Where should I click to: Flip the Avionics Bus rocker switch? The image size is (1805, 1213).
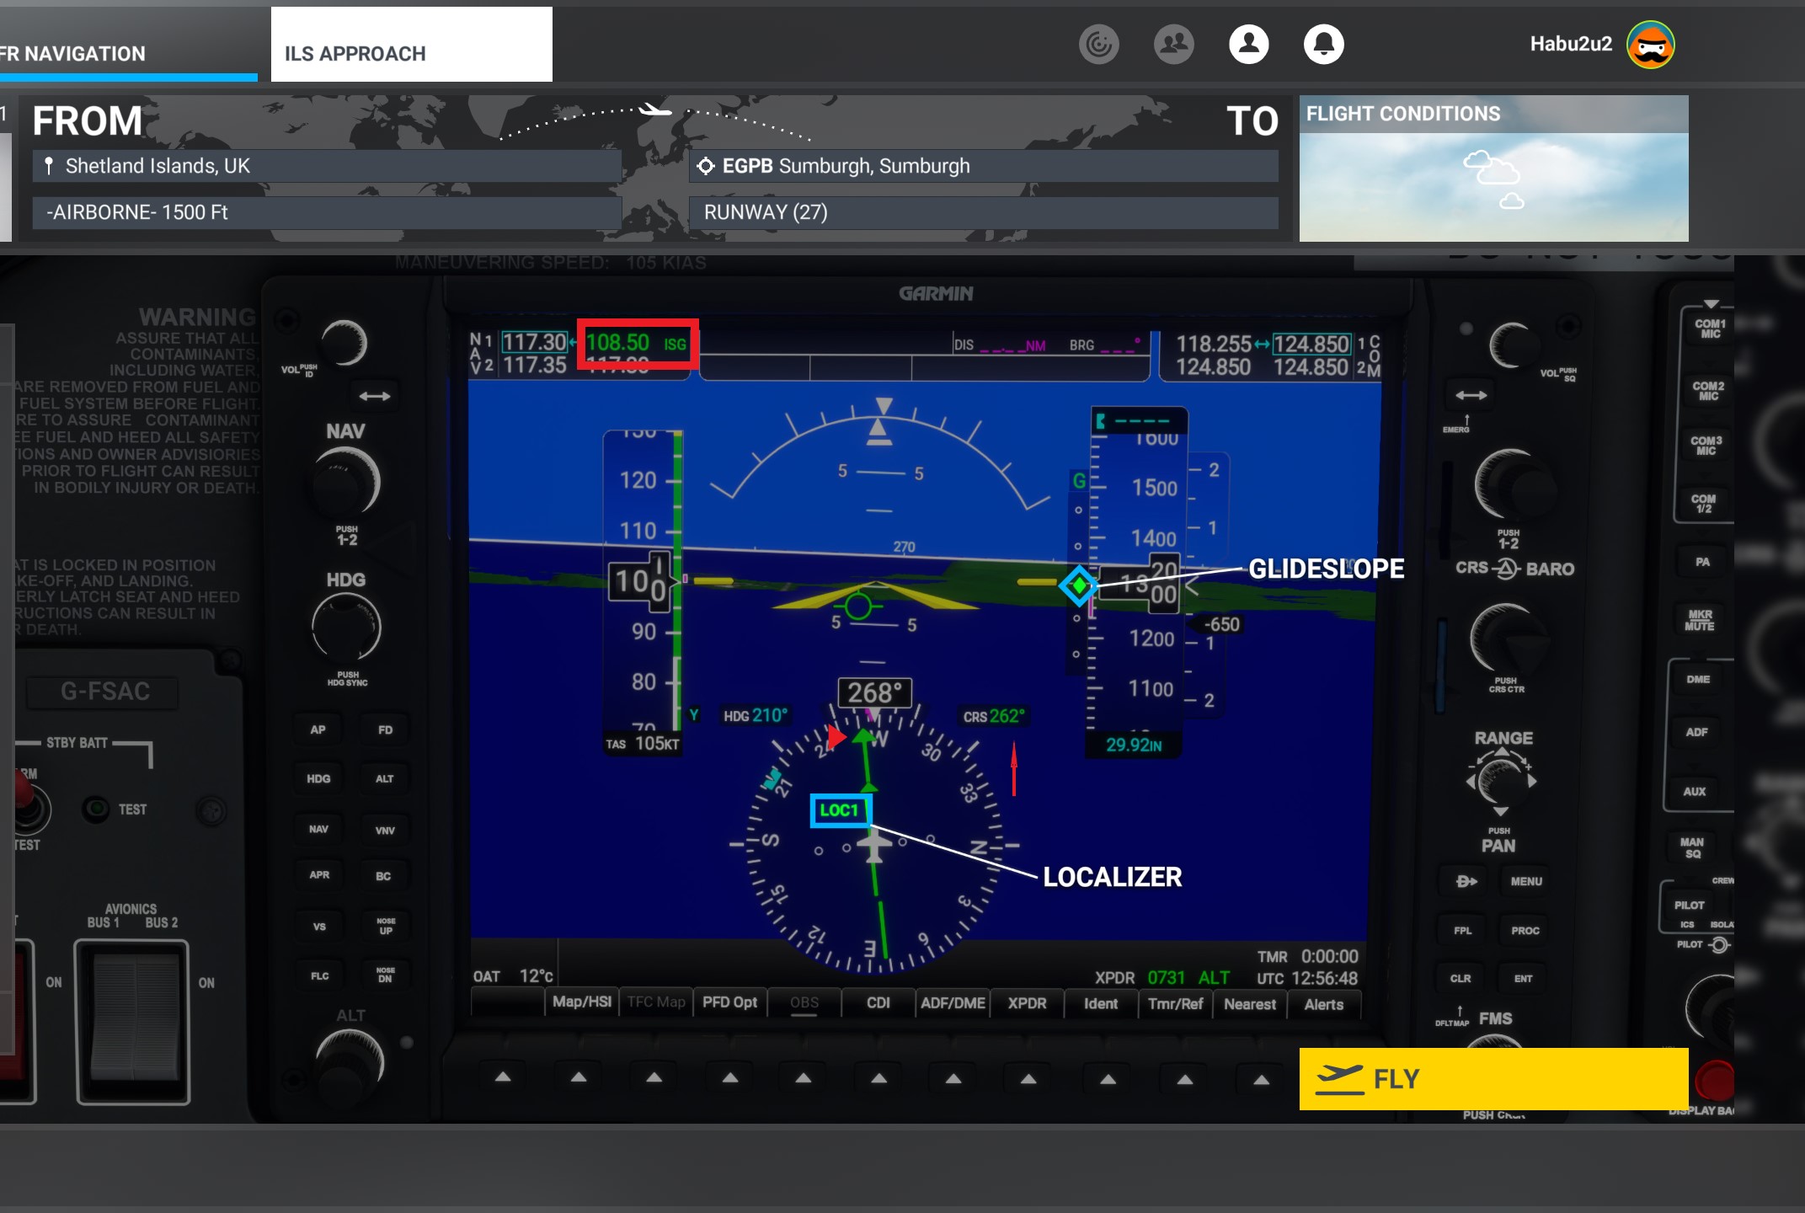[133, 1018]
